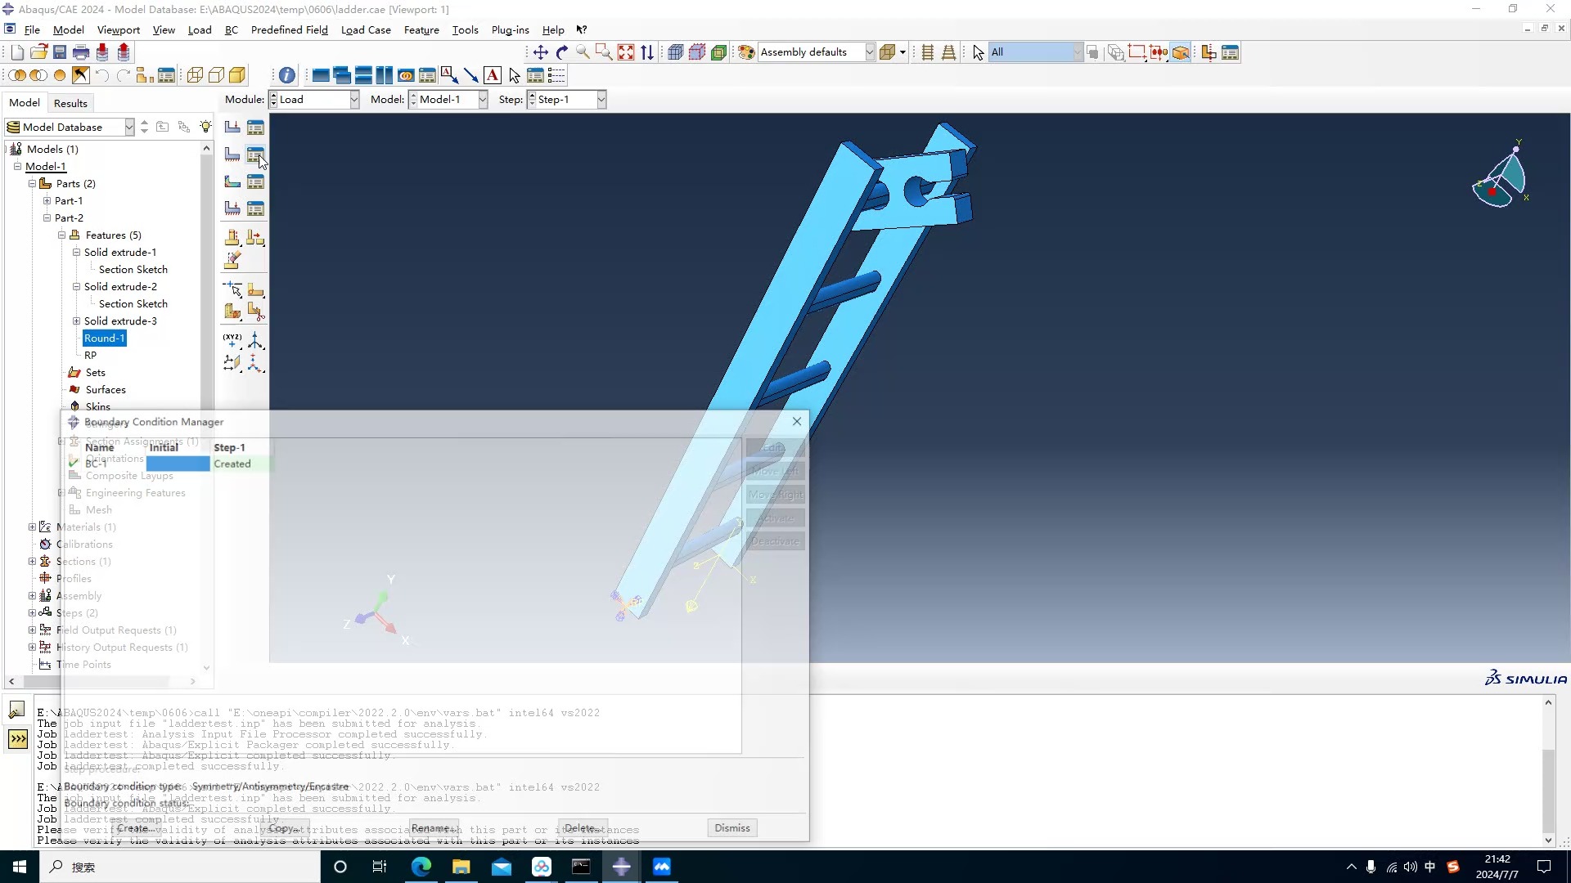The width and height of the screenshot is (1571, 883).
Task: Click Dismiss in Boundary Condition Manager
Action: [x=731, y=828]
